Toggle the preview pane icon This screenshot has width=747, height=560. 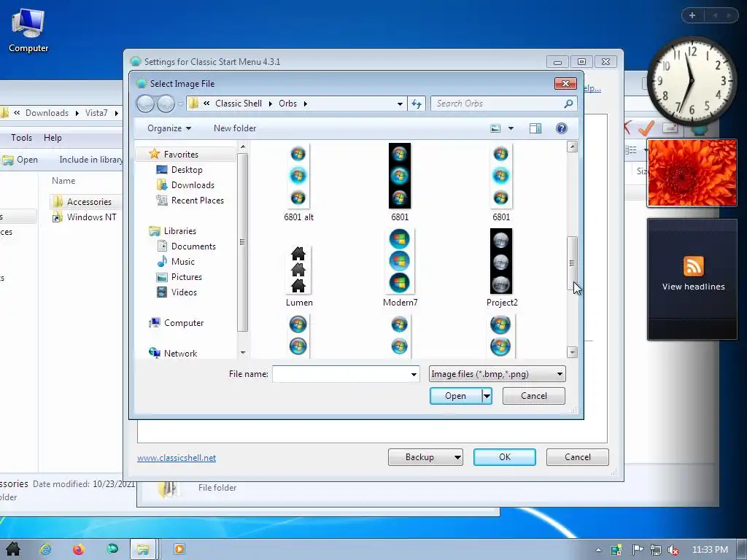click(535, 128)
